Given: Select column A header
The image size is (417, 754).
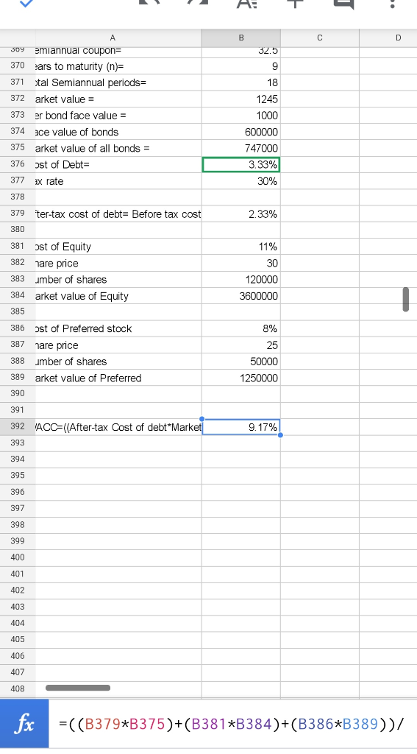Looking at the screenshot, I should coord(113,38).
